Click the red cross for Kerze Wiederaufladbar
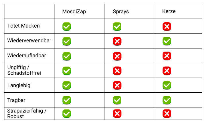Viewport: 206px width, 124px height. pyautogui.click(x=167, y=56)
